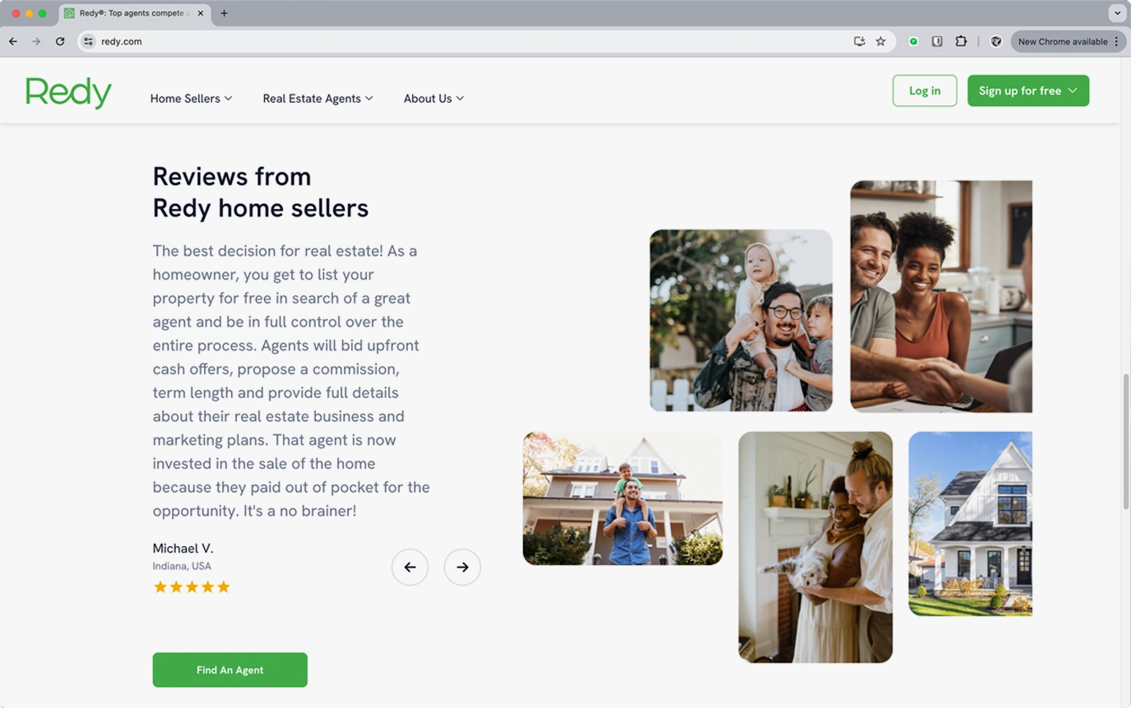This screenshot has width=1131, height=709.
Task: Click the previous review arrow button
Action: click(410, 567)
